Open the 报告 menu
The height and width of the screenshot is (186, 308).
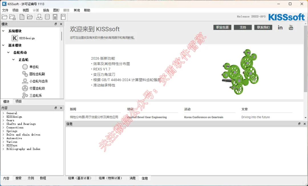pos(46,10)
